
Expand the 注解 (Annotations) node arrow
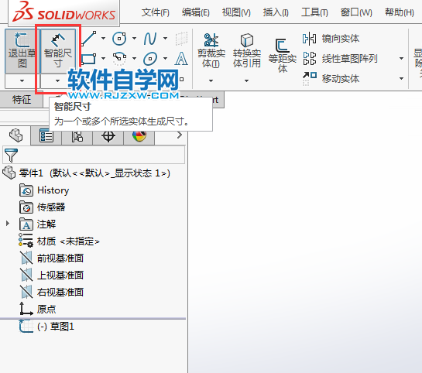pos(8,223)
